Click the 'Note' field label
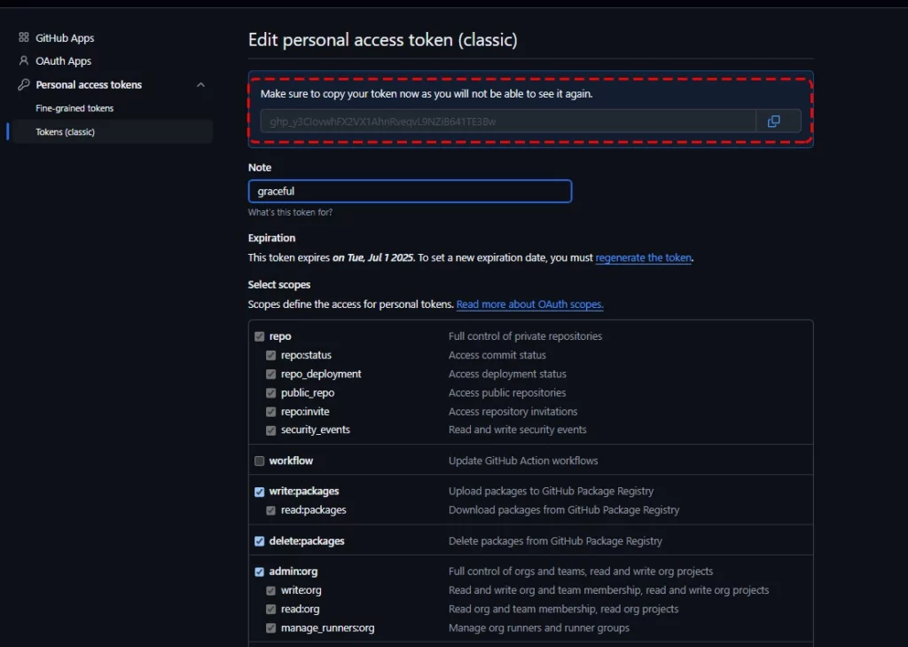Viewport: 908px width, 647px height. (x=260, y=168)
